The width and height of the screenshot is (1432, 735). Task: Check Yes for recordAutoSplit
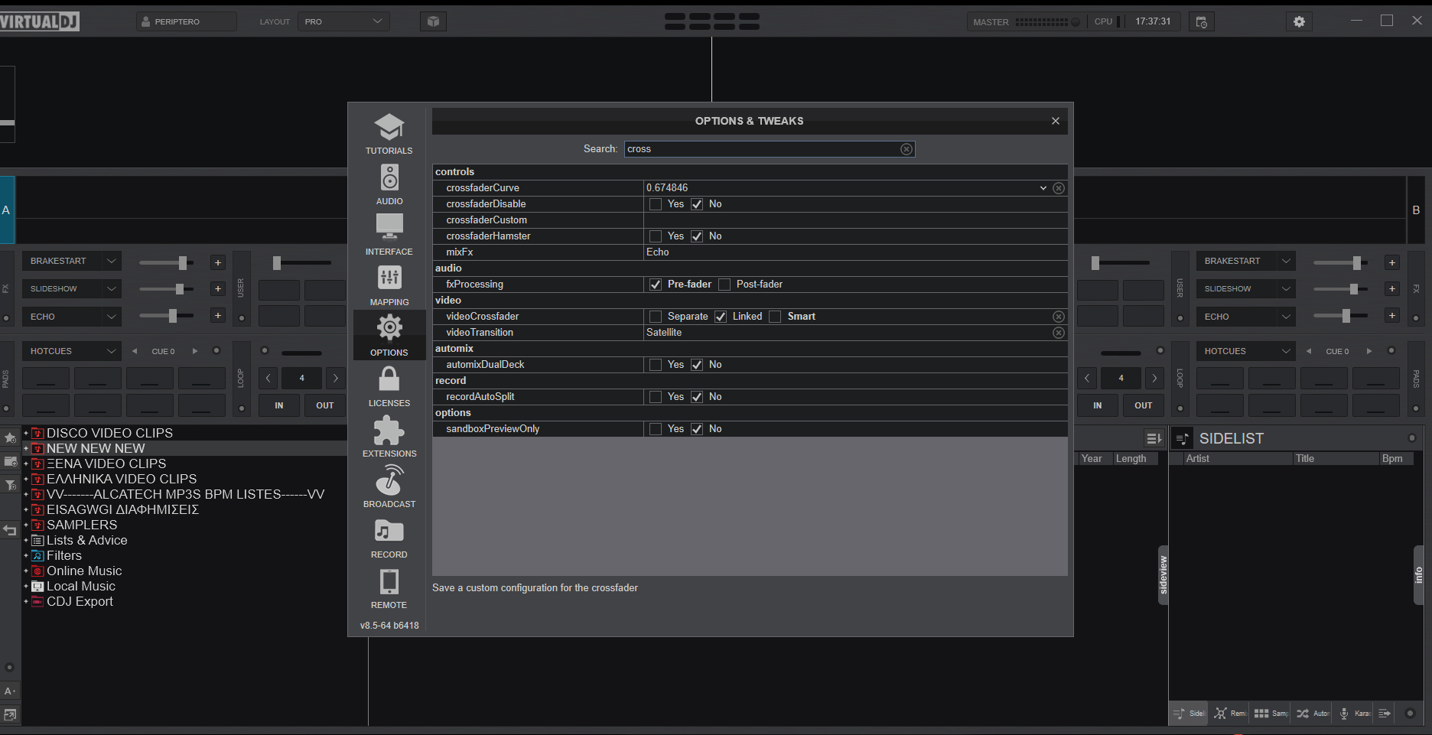(656, 397)
